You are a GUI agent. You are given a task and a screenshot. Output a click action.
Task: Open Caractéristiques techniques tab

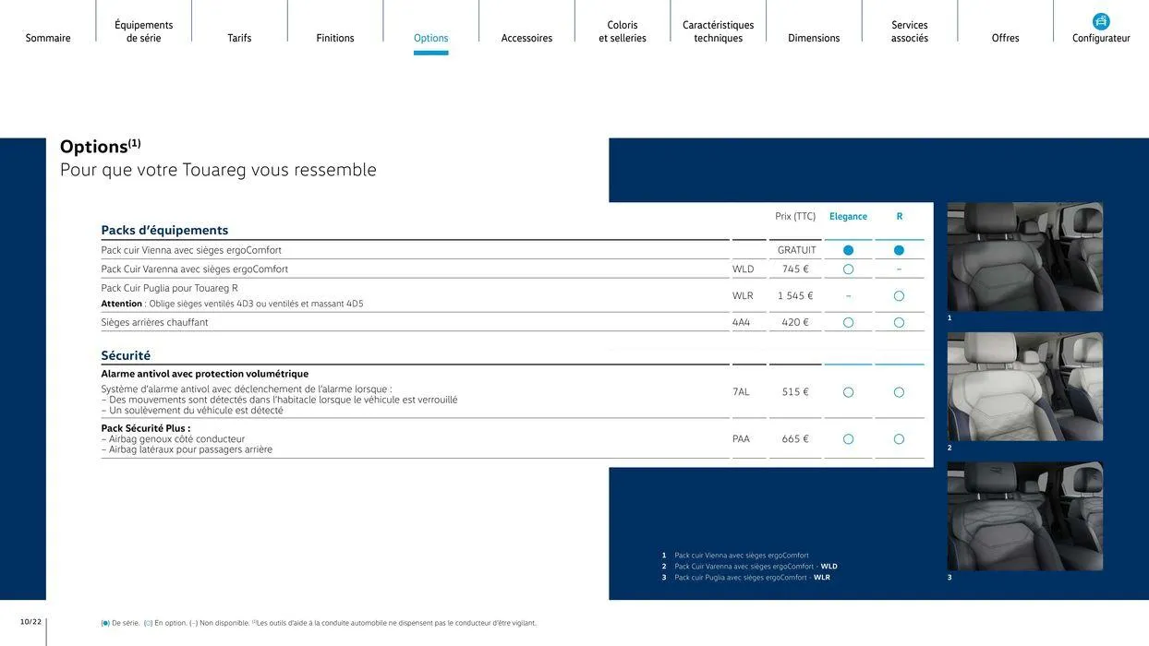719,31
